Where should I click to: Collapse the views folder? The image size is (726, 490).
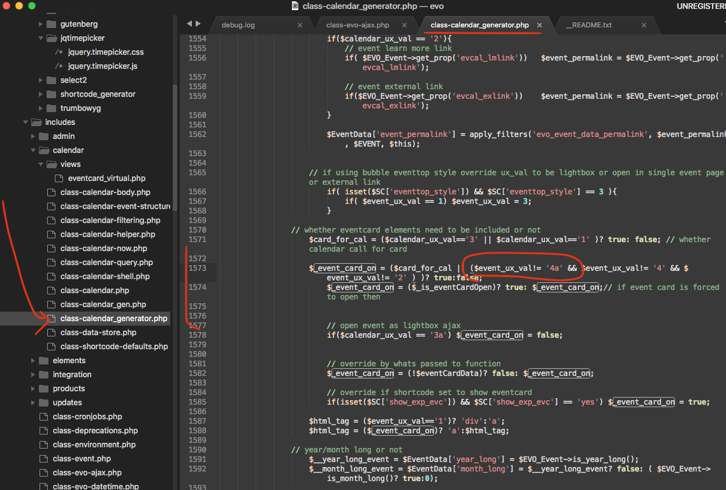(41, 164)
